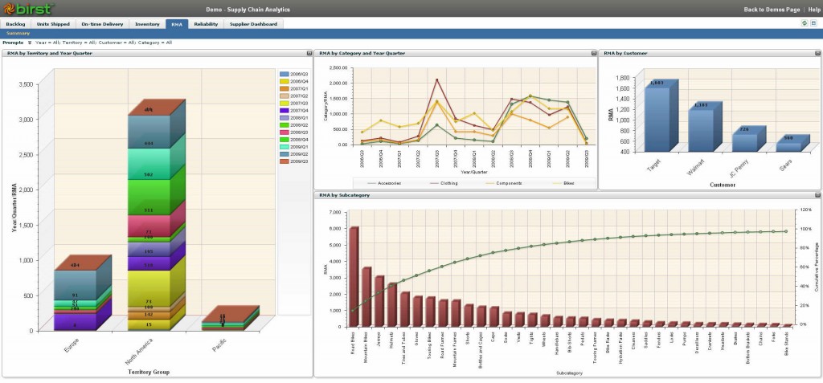823x383 pixels.
Task: Go to Back to Demos Page link
Action: (x=773, y=9)
